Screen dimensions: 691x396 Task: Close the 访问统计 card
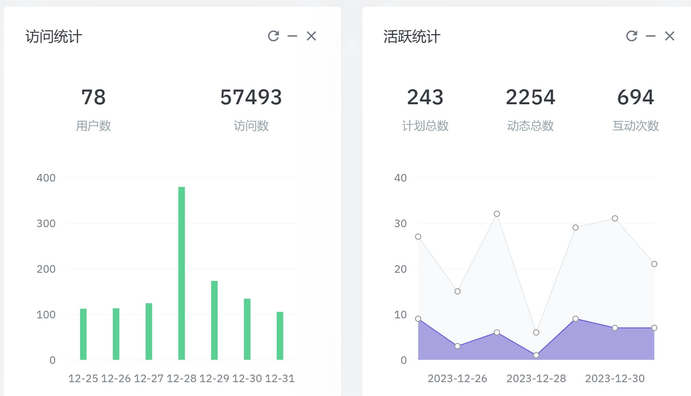point(312,36)
